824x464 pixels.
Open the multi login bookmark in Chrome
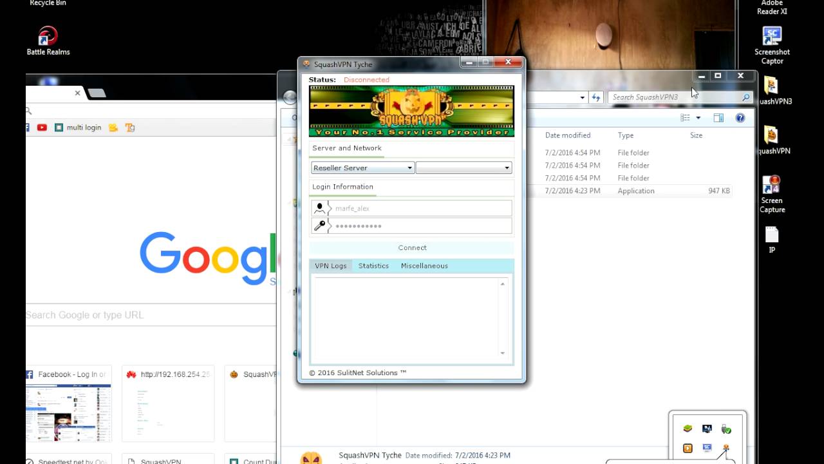pos(78,128)
